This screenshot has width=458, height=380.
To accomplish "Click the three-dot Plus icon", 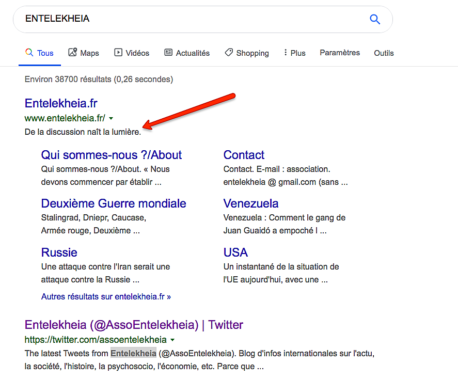I will 286,53.
